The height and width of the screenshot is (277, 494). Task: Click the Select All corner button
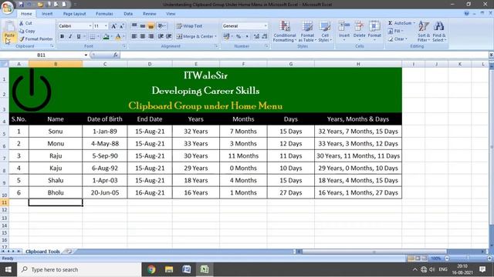coord(5,64)
